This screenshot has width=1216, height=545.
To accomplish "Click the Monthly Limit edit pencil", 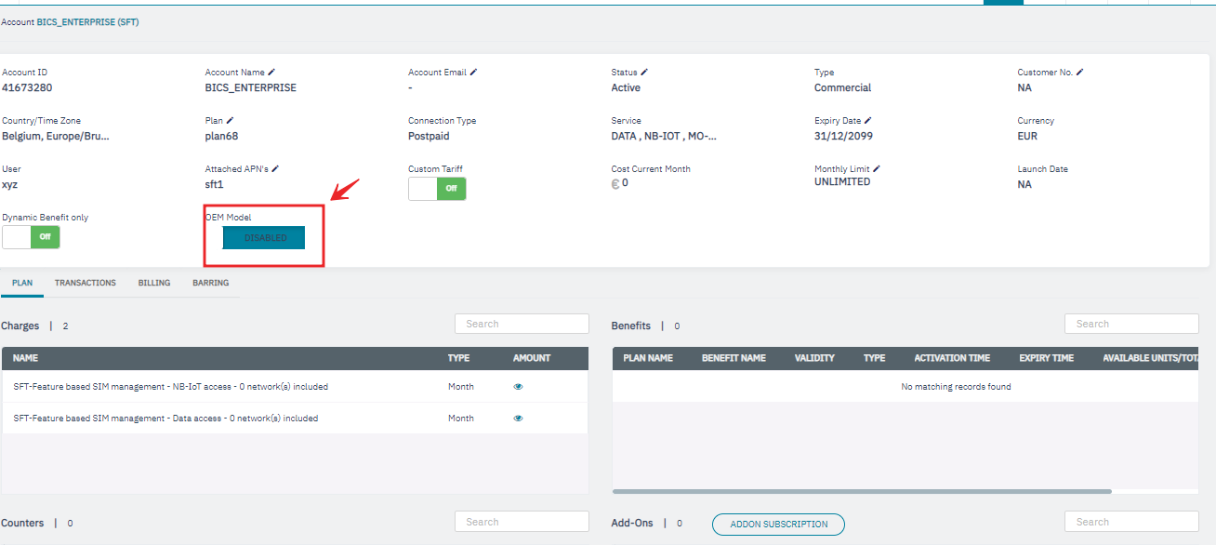I will pos(876,169).
